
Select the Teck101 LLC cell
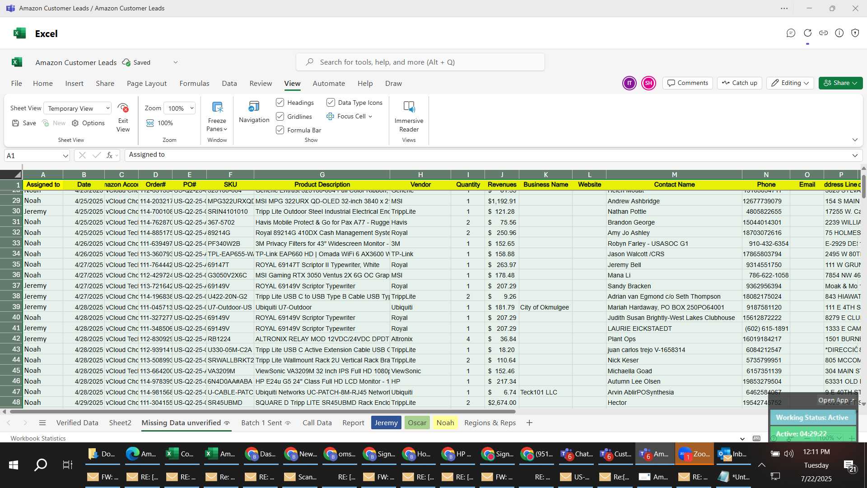[x=545, y=392]
